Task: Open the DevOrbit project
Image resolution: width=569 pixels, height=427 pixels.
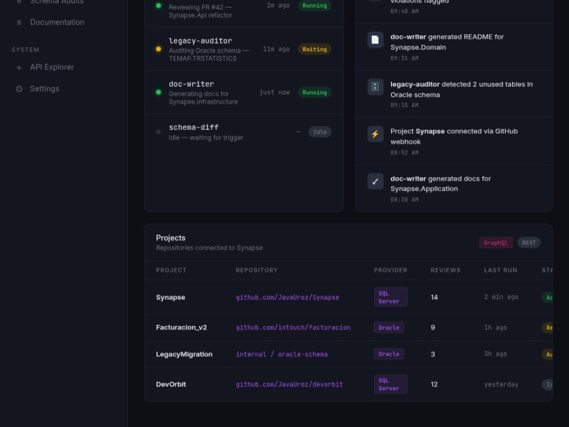Action: click(171, 384)
